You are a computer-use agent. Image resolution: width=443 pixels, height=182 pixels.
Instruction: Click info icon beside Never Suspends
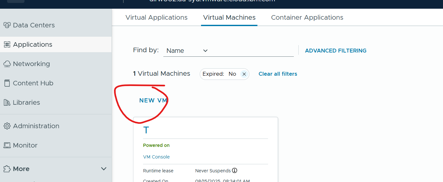(235, 171)
